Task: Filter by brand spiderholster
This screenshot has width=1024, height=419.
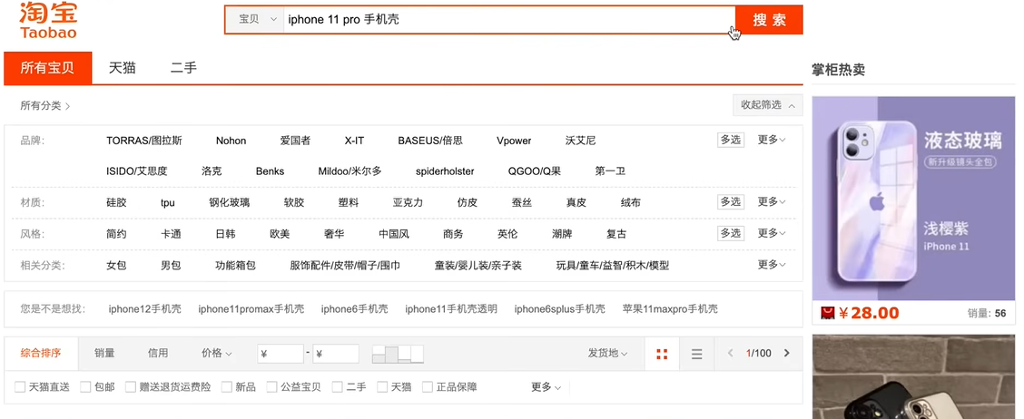Action: pos(445,171)
